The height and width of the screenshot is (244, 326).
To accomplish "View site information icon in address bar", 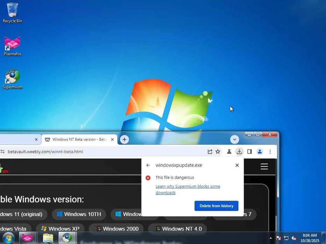I will coord(3,152).
